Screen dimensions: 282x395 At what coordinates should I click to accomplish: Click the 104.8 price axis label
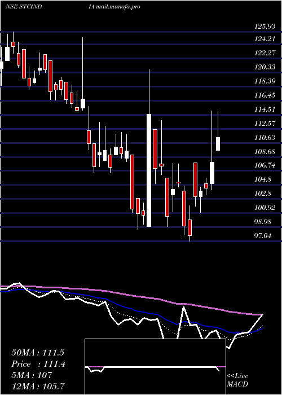[262, 179]
